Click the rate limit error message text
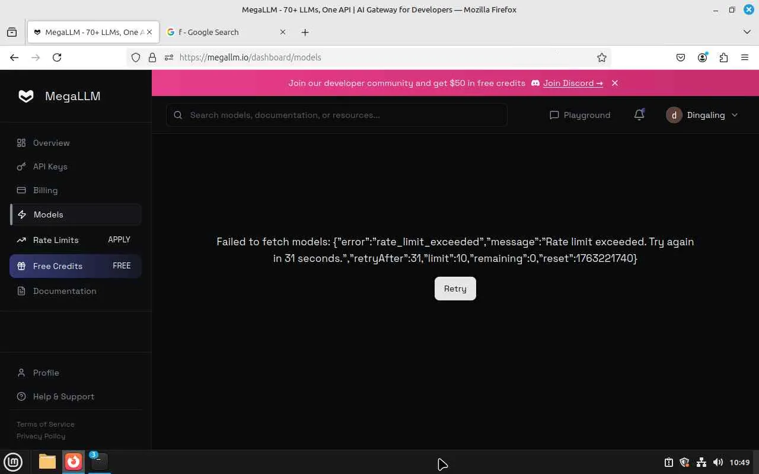 455,250
